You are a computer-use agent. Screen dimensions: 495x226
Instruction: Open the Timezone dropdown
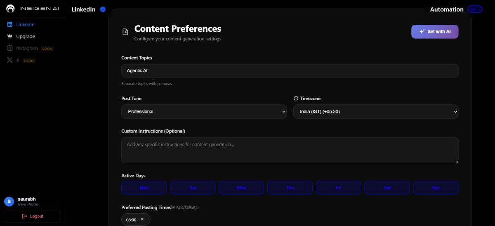click(x=375, y=111)
